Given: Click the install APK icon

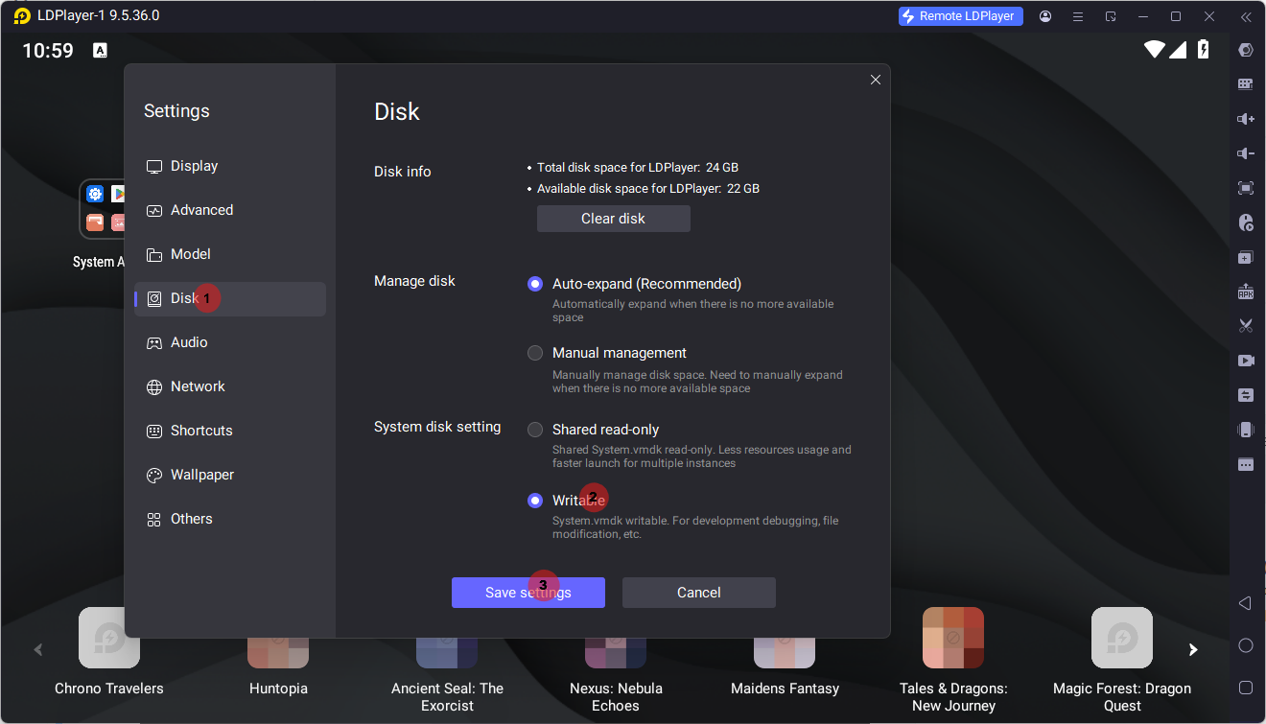Looking at the screenshot, I should coord(1246,292).
